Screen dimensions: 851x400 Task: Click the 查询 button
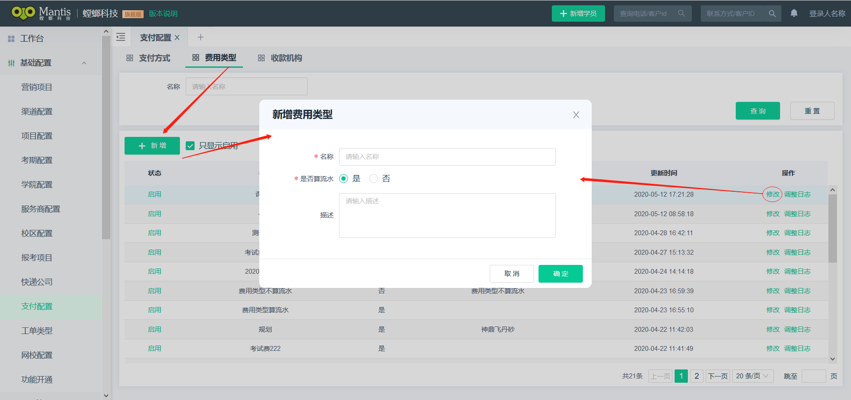[757, 111]
